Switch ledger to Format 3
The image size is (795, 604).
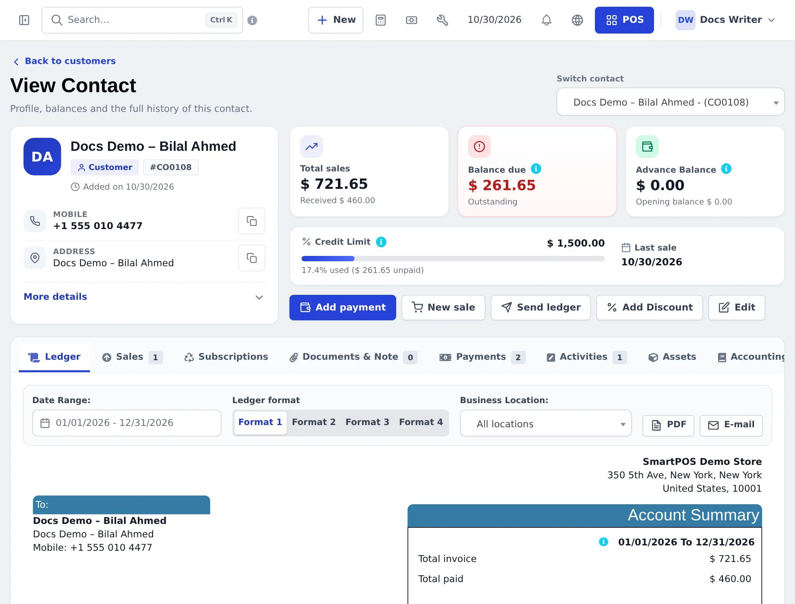(368, 422)
